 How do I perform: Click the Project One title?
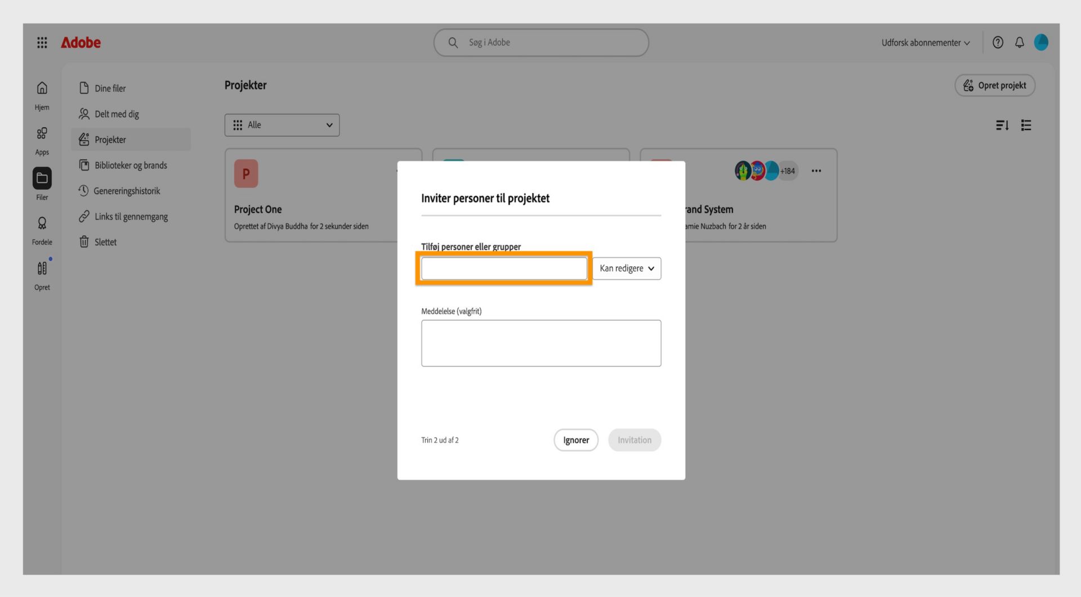pyautogui.click(x=258, y=209)
